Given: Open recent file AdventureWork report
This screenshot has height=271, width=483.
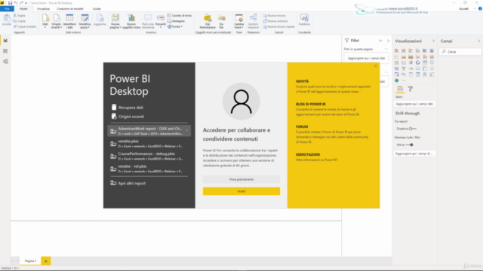Looking at the screenshot, I should coord(149,131).
